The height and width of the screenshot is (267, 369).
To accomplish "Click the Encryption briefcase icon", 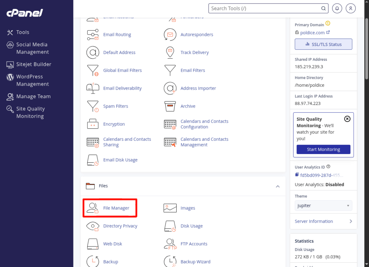I will (93, 124).
